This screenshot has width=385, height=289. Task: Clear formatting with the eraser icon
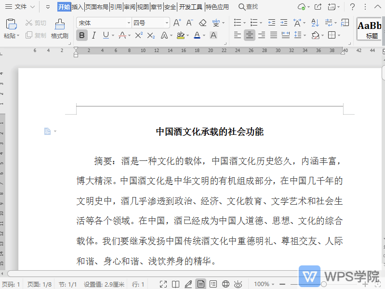[202, 23]
